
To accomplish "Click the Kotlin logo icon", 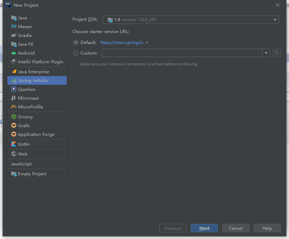I will point(14,144).
